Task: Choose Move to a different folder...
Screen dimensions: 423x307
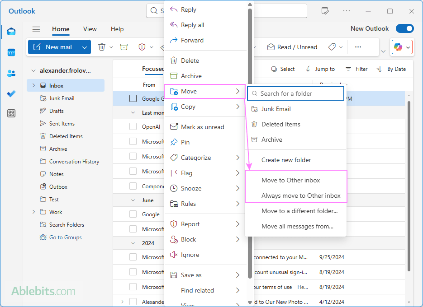Action: [x=296, y=211]
